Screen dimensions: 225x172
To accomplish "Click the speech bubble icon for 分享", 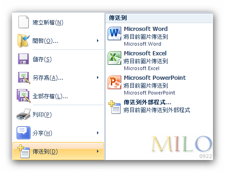I will pos(24,133).
